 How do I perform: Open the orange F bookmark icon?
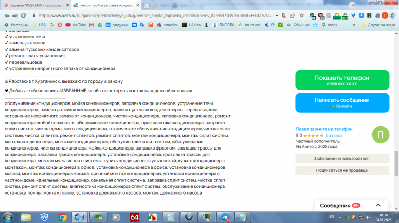pyautogui.click(x=151, y=25)
